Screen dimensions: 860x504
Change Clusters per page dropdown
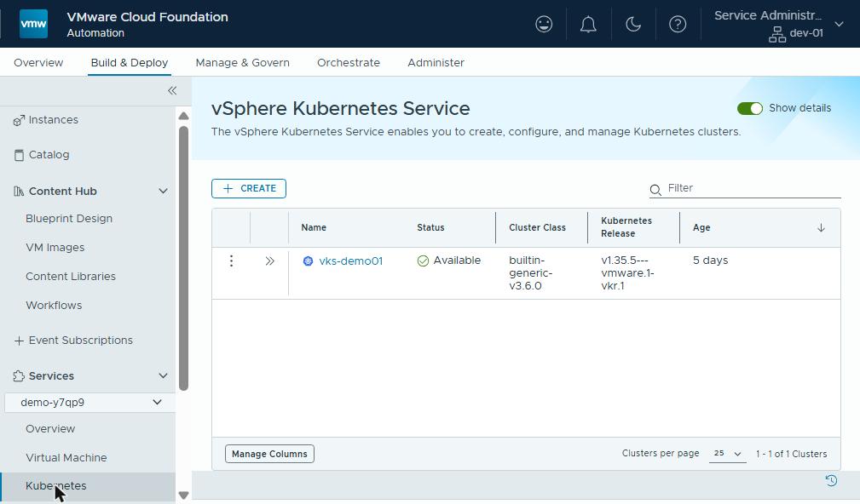coord(727,454)
